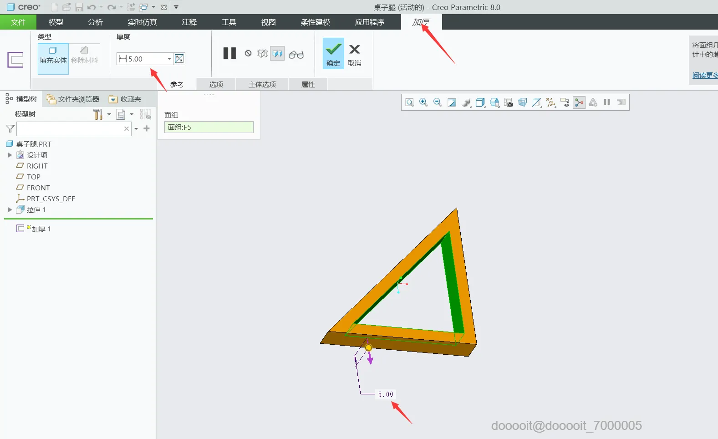Expand the 设计项 tree node
Image resolution: width=718 pixels, height=439 pixels.
pyautogui.click(x=10, y=155)
